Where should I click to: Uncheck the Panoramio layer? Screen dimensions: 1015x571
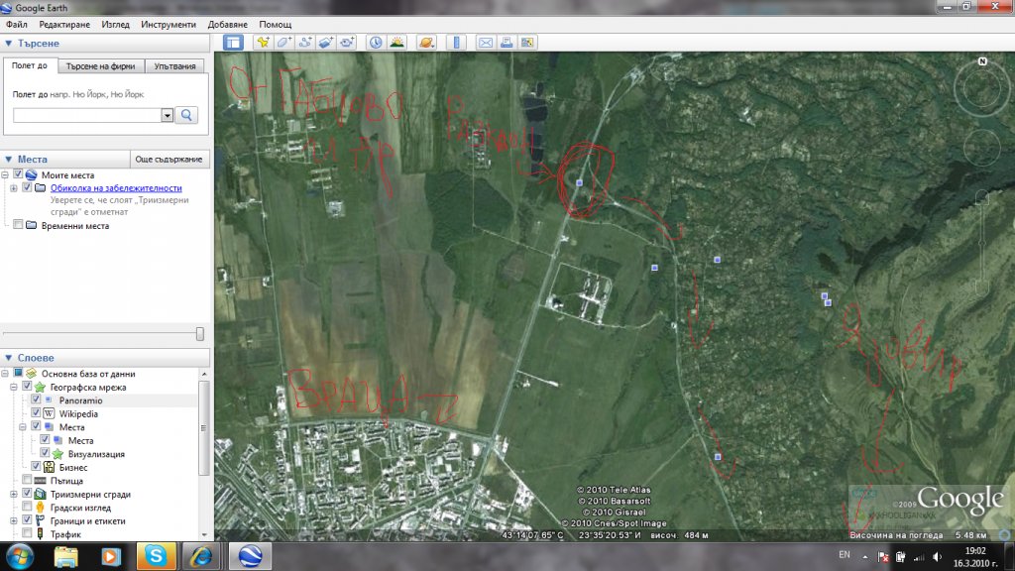(36, 400)
